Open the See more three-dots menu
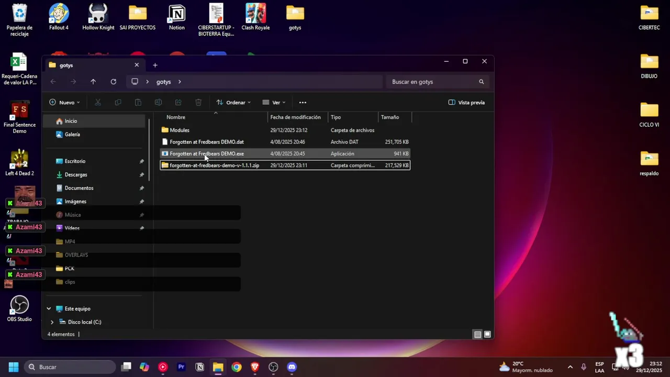Viewport: 670px width, 377px height. [x=303, y=103]
